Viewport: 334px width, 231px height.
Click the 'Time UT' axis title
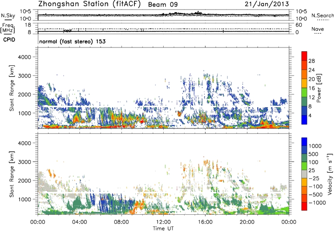pos(163,228)
